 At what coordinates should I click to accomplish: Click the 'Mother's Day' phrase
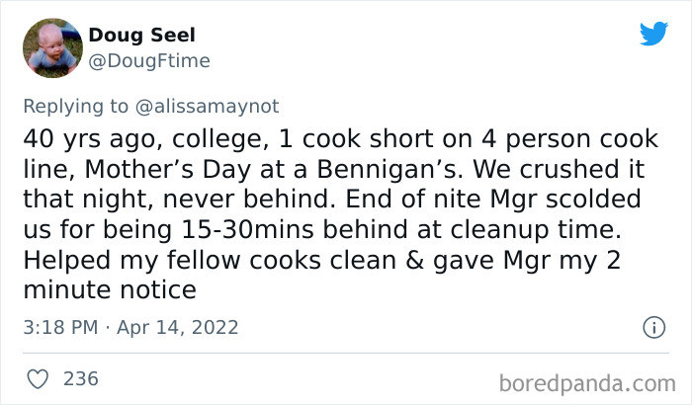tap(167, 170)
